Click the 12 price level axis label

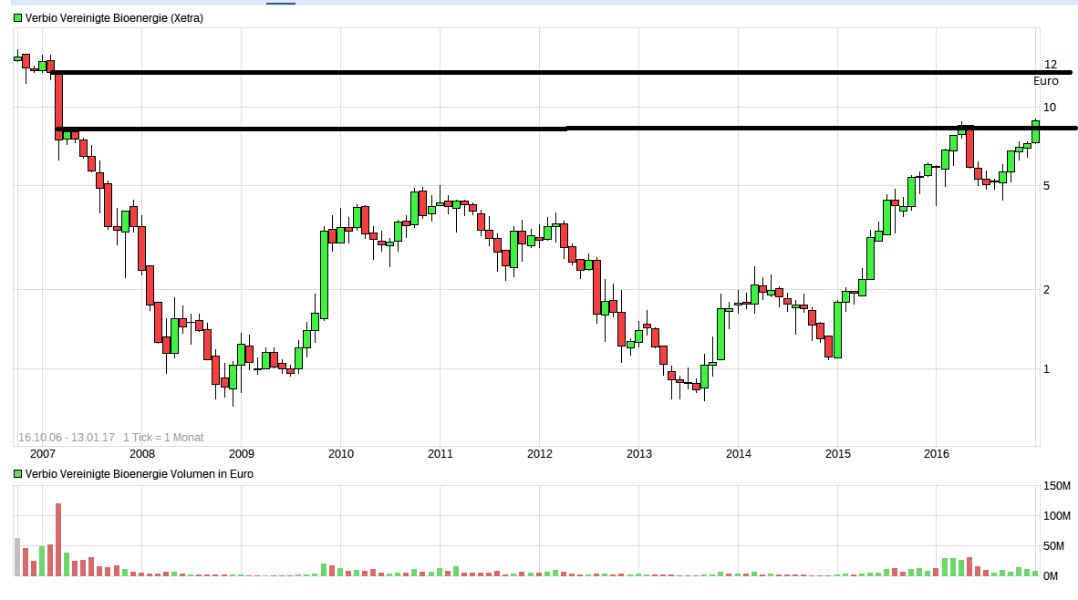1050,65
